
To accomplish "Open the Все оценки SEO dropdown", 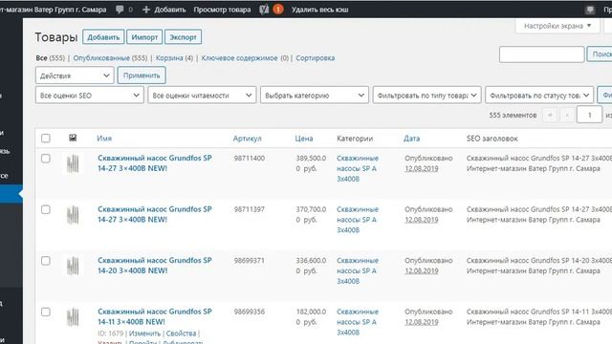I will point(89,96).
